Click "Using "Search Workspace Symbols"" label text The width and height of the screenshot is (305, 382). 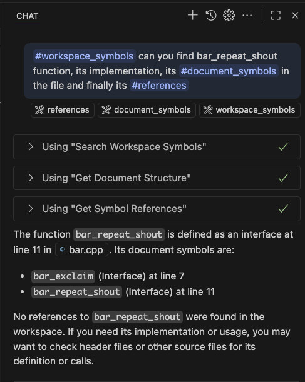(124, 147)
